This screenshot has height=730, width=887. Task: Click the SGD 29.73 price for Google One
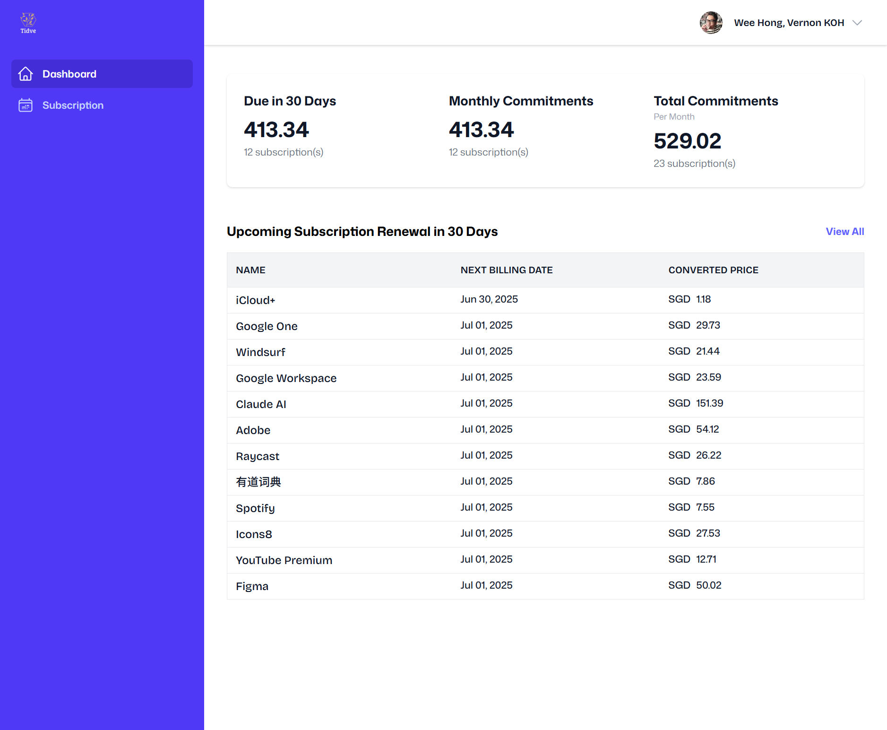[694, 325]
